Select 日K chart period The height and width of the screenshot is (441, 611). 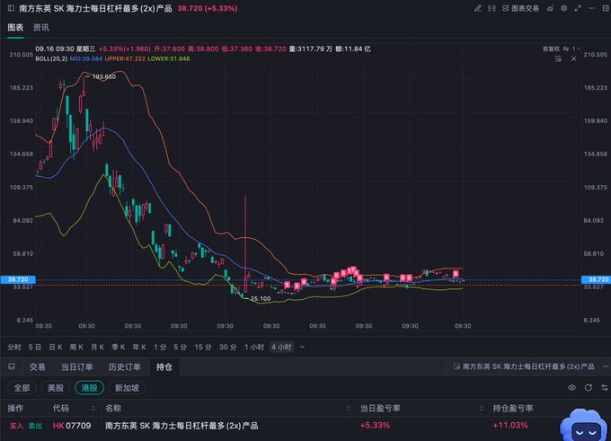click(56, 347)
